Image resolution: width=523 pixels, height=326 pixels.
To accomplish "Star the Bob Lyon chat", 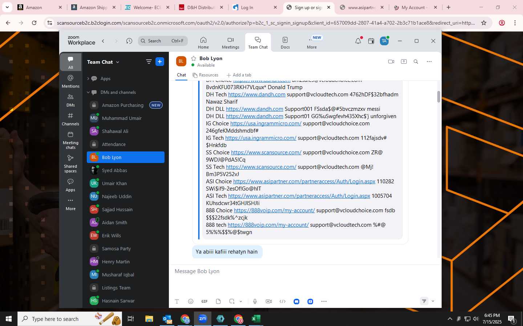I will 194,58.
